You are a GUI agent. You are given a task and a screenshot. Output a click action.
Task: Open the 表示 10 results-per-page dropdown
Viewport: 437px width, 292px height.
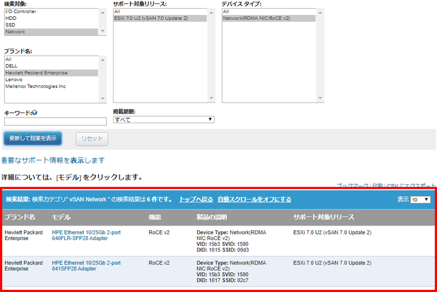[420, 200]
